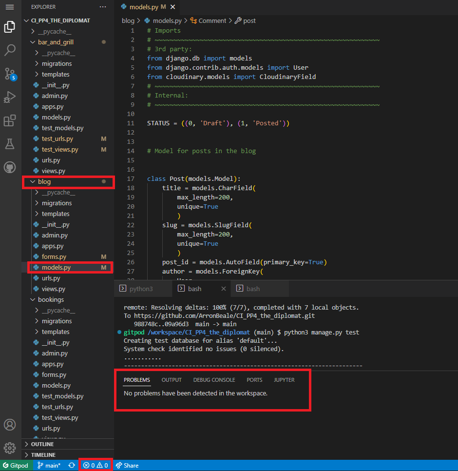Click the errors and warnings counter
The width and height of the screenshot is (458, 471).
tap(96, 465)
